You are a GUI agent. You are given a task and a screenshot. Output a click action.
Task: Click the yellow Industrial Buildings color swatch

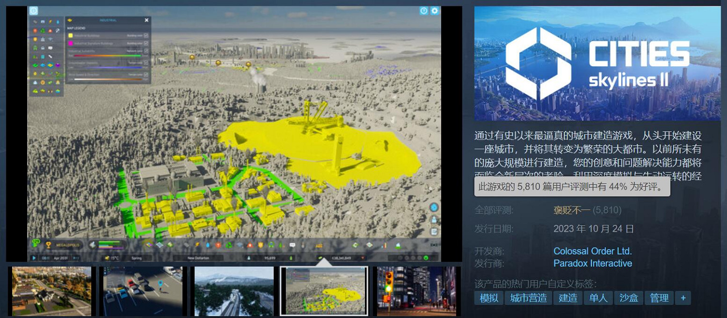70,35
